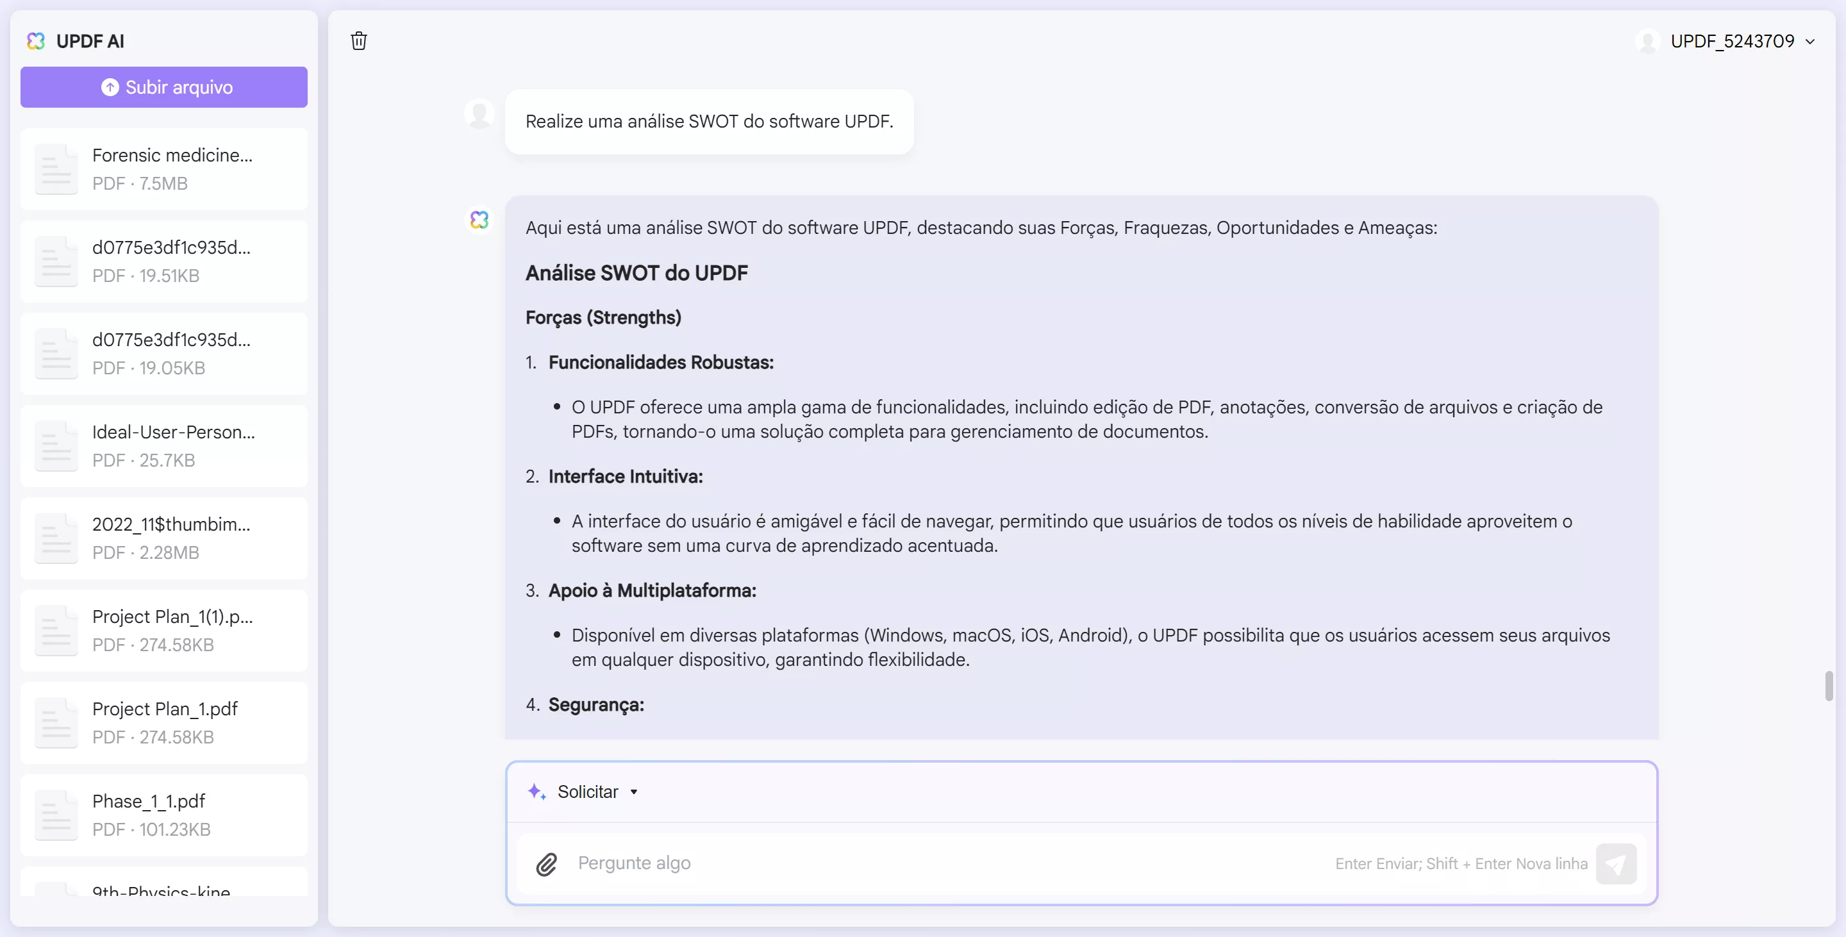This screenshot has width=1846, height=937.
Task: Click the Ideal-User-Person file icon
Action: click(56, 446)
